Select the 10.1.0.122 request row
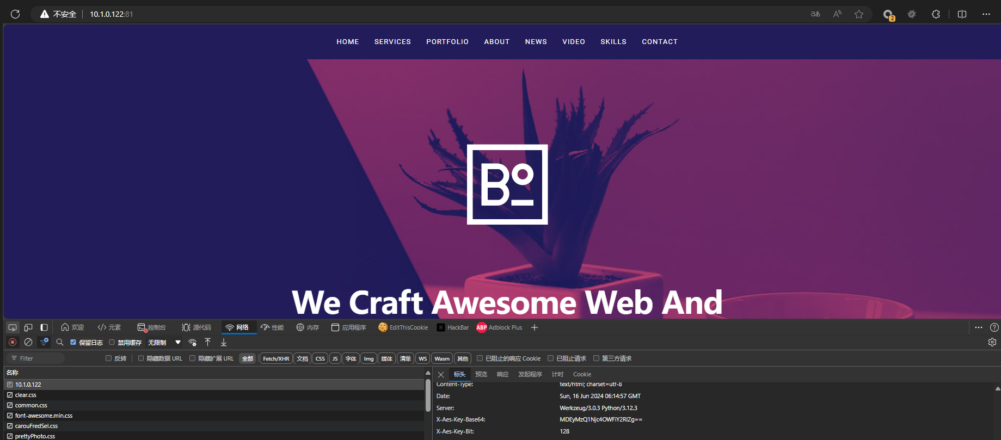Viewport: 1001px width, 440px height. click(x=214, y=385)
